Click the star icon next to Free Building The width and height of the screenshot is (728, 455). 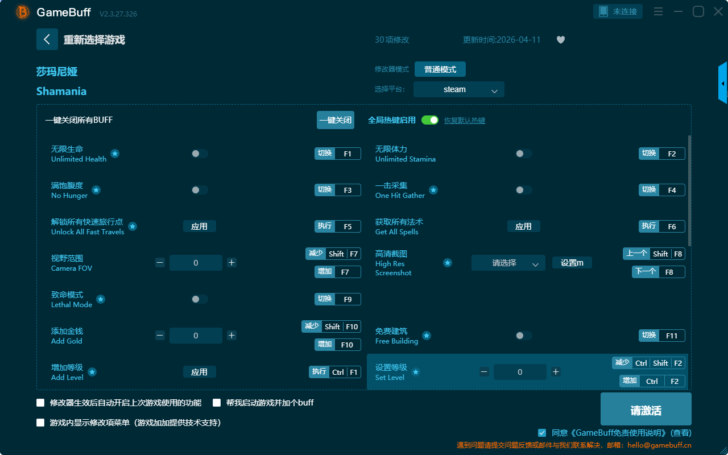click(x=427, y=336)
